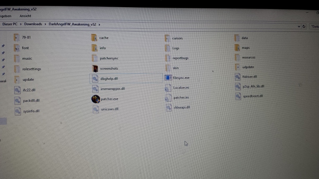Image resolution: width=319 pixels, height=179 pixels.
Task: Select the dbghelp.dll file
Action: (109, 79)
